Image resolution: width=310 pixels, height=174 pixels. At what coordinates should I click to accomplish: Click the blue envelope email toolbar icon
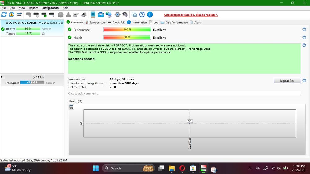point(101,15)
